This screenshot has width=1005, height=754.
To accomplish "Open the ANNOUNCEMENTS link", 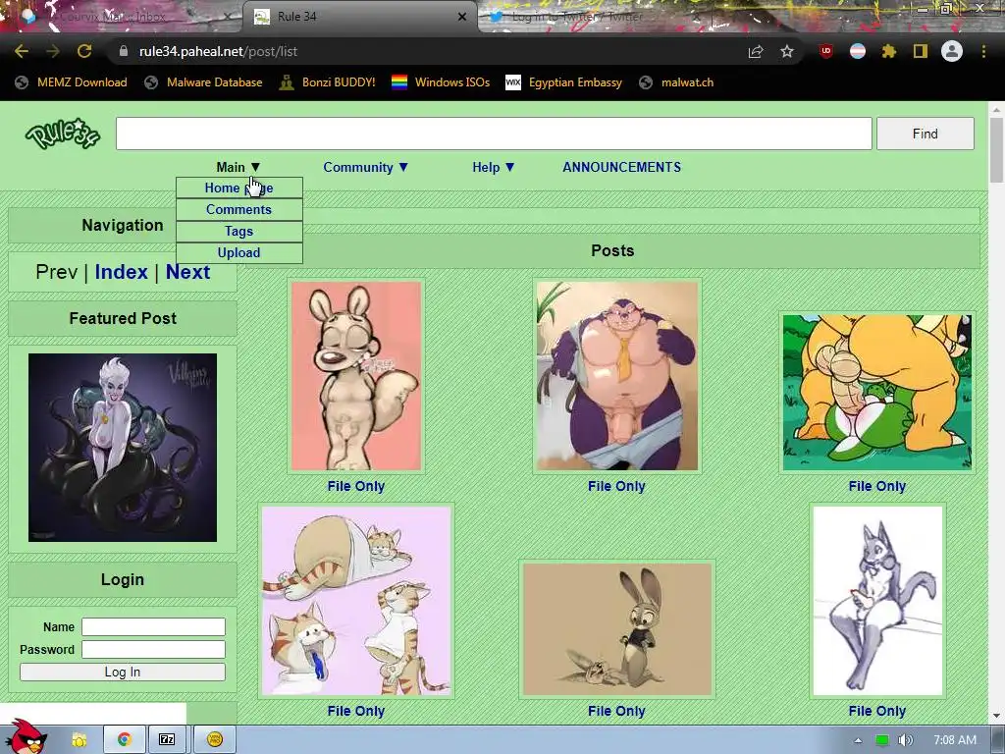I will click(x=621, y=167).
